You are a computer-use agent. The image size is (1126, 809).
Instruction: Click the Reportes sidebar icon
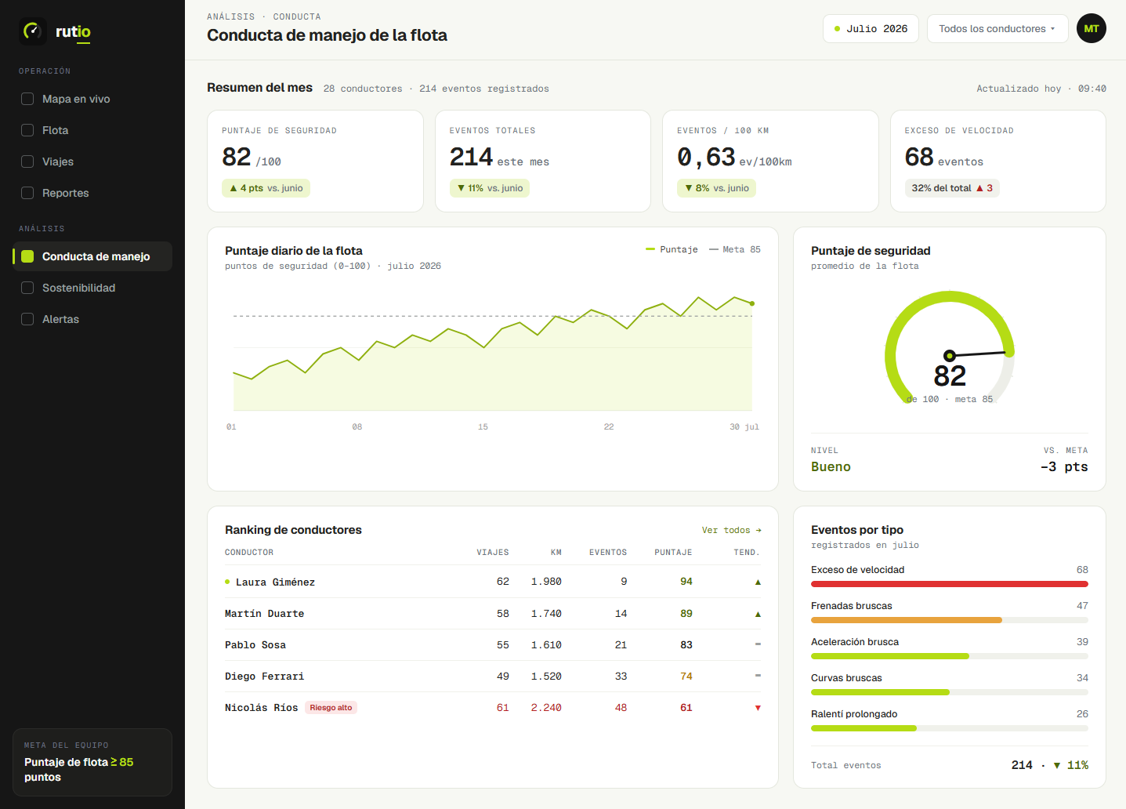tap(27, 193)
